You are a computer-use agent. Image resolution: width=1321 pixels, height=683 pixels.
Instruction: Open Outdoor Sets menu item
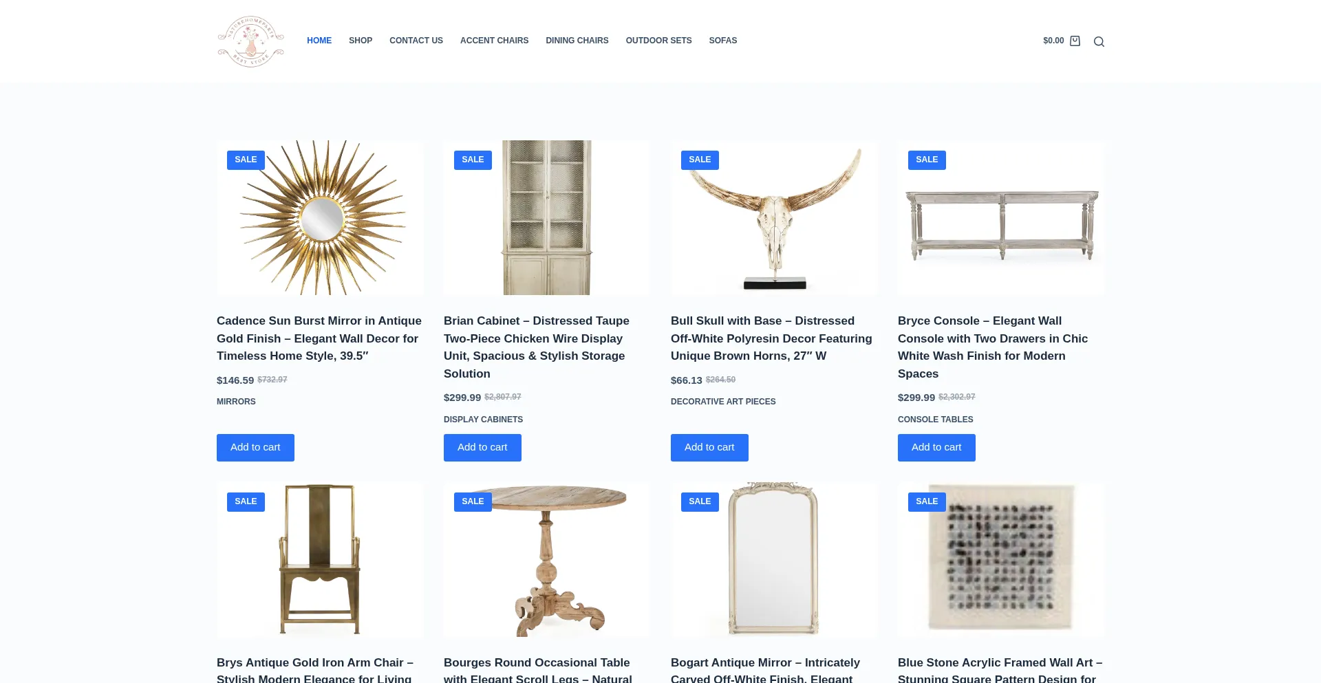click(x=658, y=41)
